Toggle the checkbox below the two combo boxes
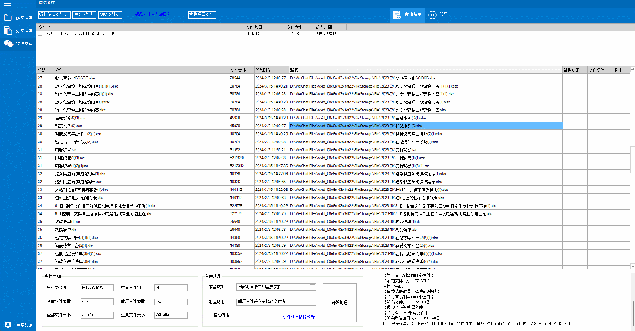 pyautogui.click(x=210, y=315)
